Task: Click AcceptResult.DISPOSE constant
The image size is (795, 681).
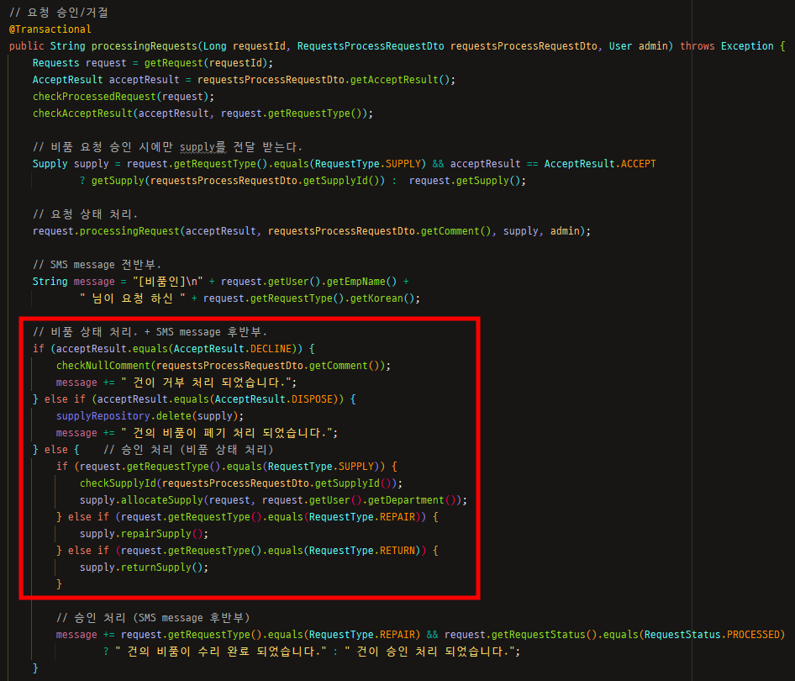Action: (274, 399)
